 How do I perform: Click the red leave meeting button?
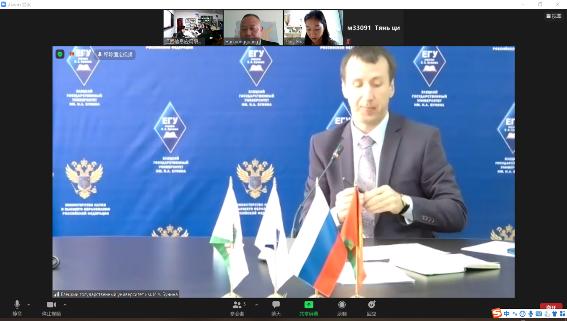point(551,306)
